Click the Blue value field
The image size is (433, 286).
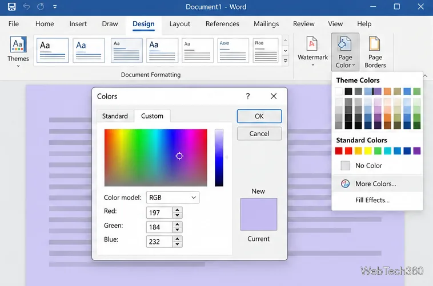click(159, 242)
